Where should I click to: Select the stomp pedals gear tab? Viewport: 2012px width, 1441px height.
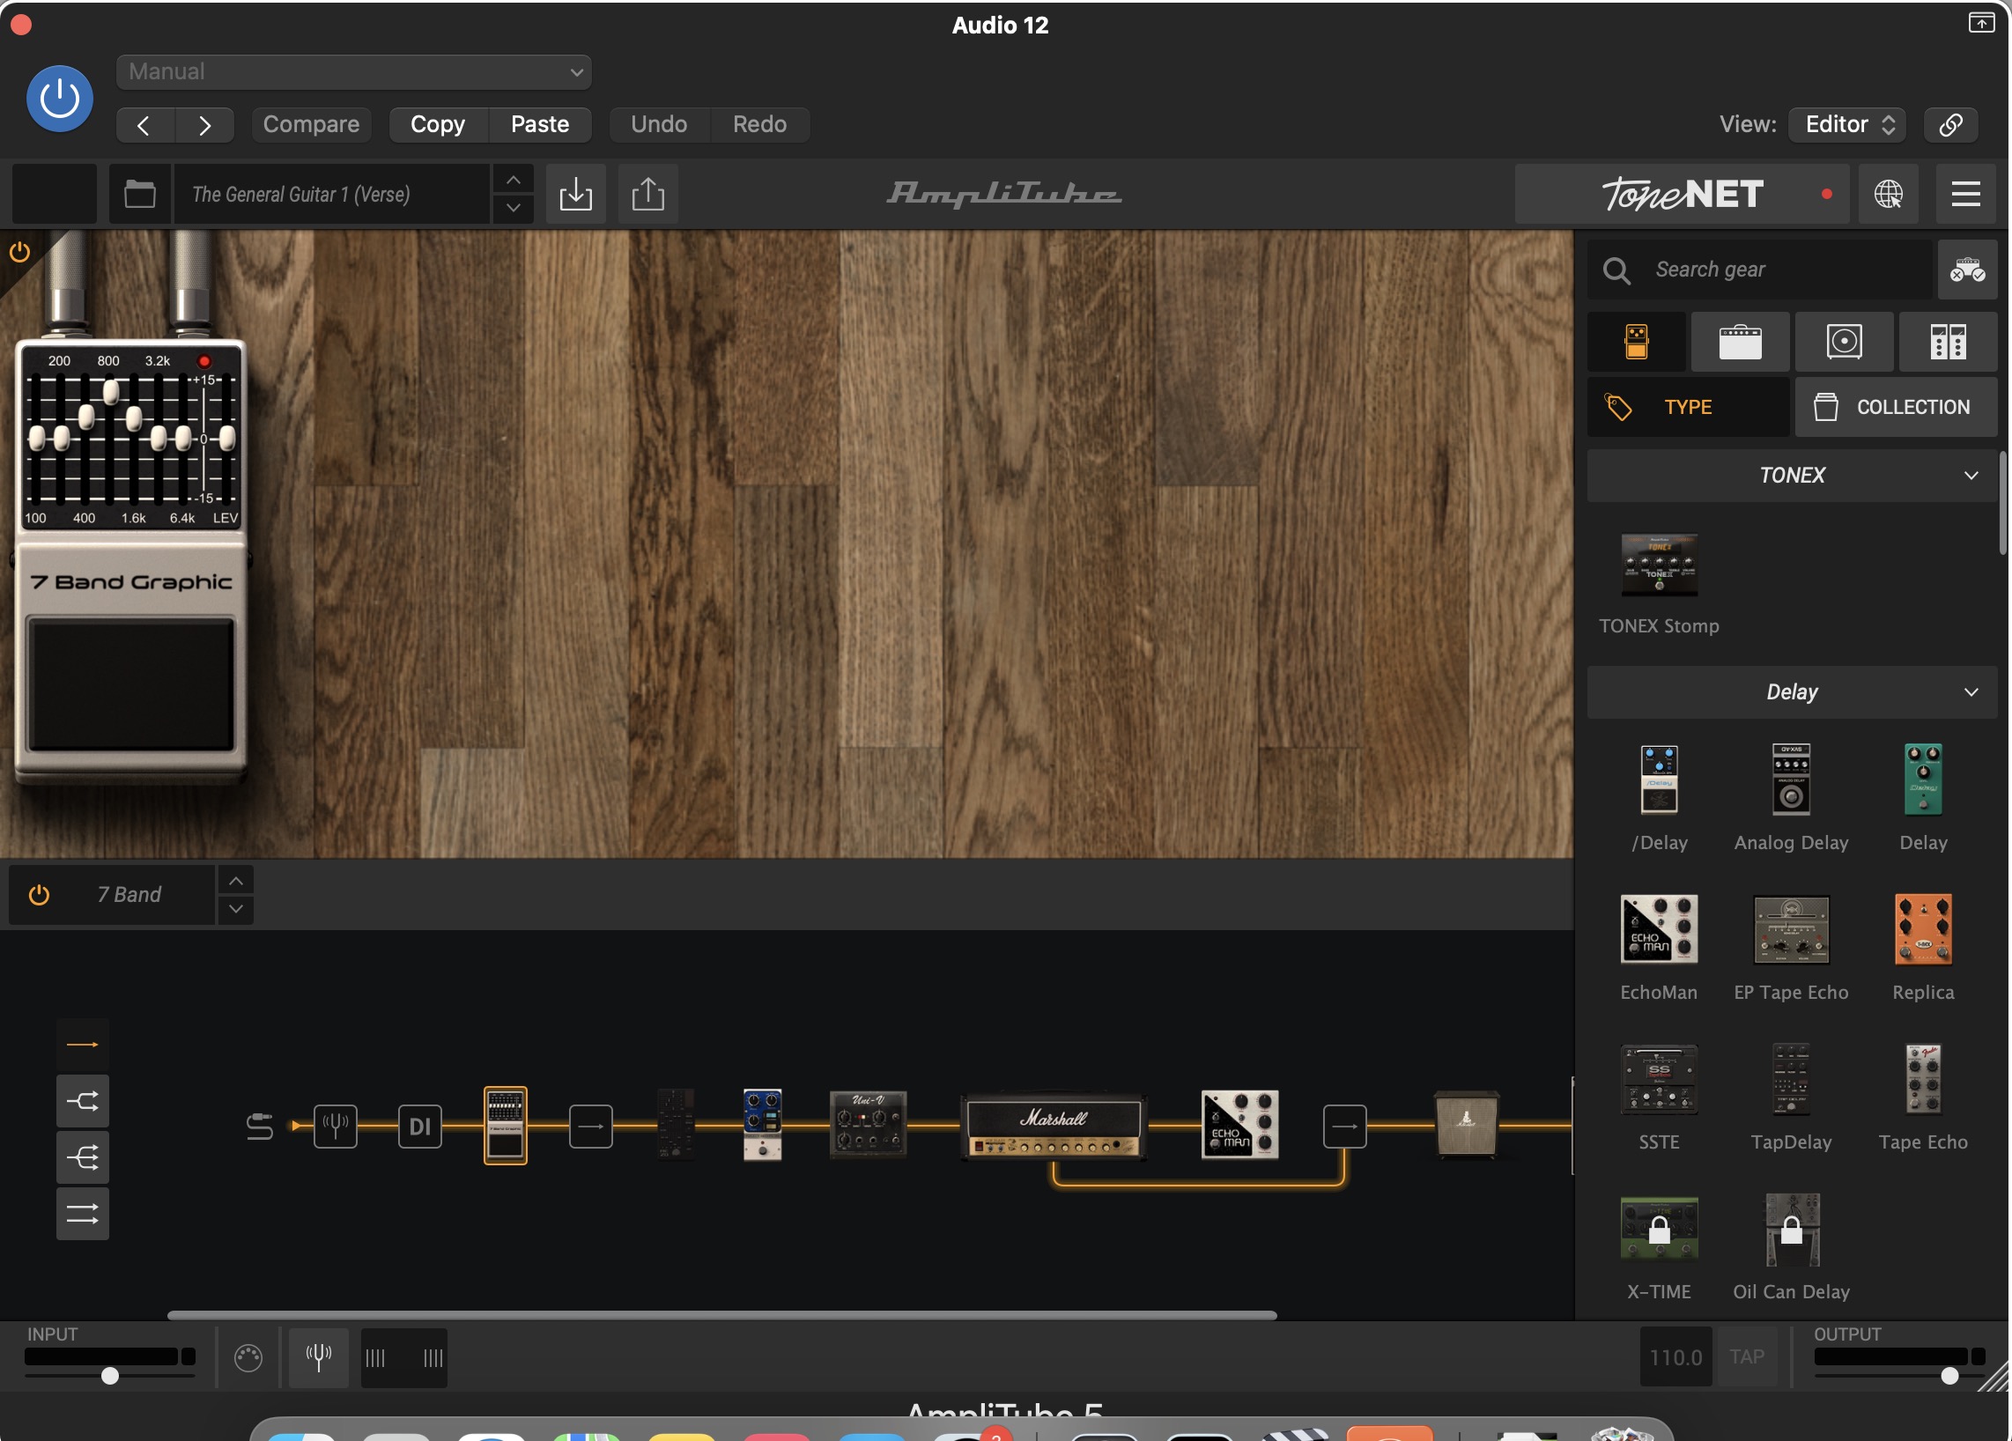coord(1638,343)
